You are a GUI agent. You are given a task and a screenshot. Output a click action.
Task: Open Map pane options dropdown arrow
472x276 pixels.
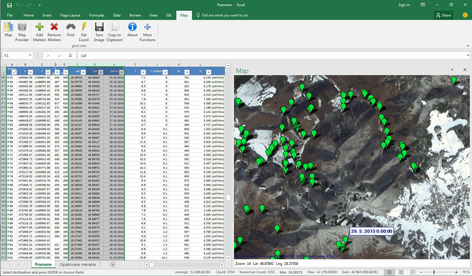[452, 70]
